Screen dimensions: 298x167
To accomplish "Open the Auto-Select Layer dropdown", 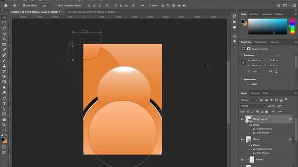I will [x=46, y=6].
